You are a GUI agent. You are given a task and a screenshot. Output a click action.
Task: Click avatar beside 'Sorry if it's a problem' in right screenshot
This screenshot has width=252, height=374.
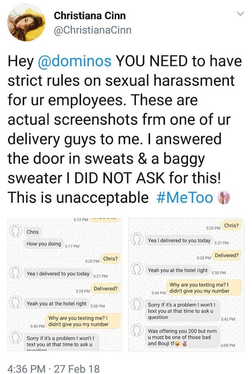click(137, 304)
